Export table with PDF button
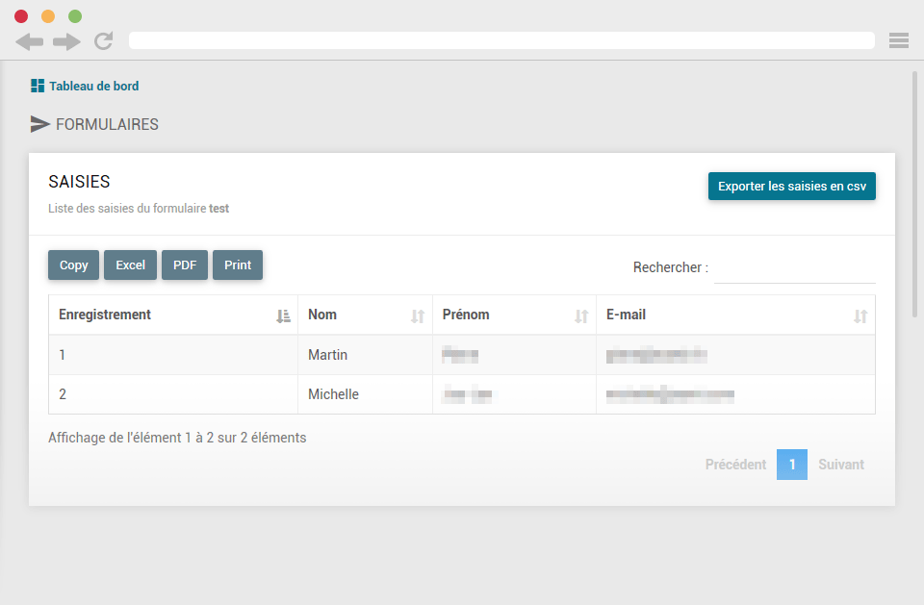 pyautogui.click(x=185, y=265)
